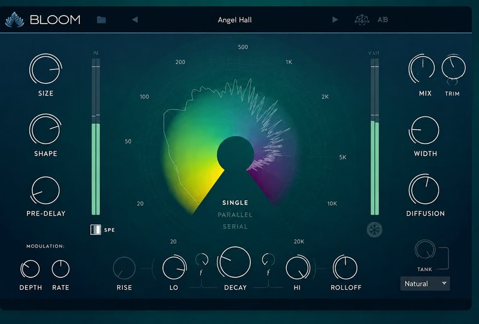The width and height of the screenshot is (479, 324).
Task: Click the Lo knob
Action: (x=174, y=268)
